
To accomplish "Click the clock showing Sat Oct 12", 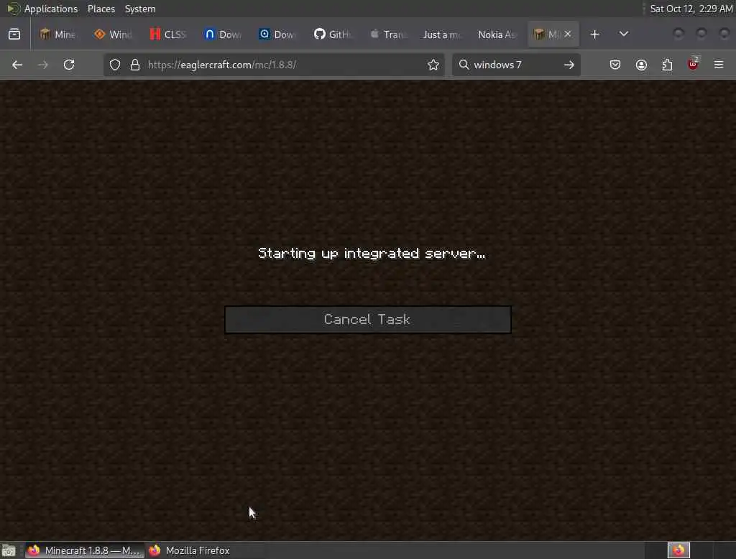I will 691,9.
